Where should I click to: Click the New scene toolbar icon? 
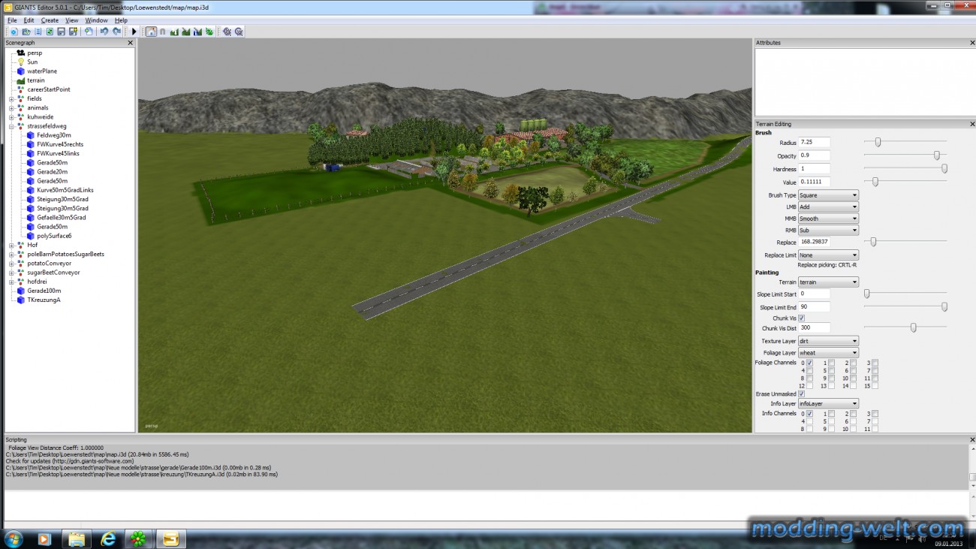pos(14,32)
